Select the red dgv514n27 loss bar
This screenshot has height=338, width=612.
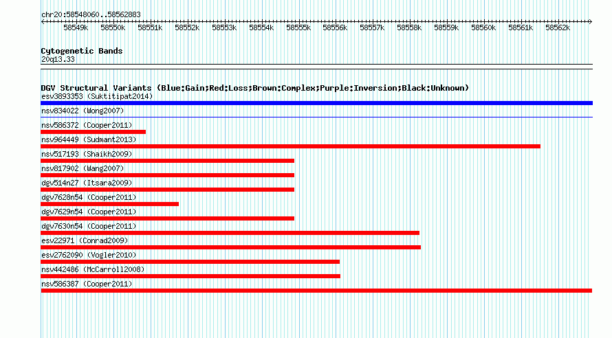pos(168,190)
